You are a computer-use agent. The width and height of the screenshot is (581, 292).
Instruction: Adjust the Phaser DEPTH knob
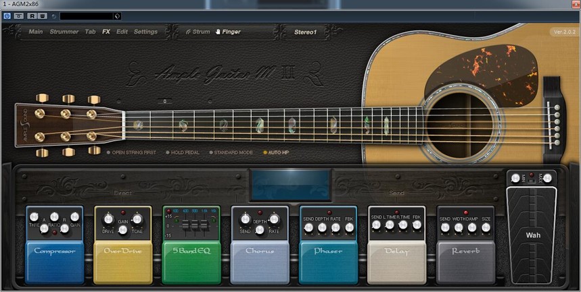point(322,228)
